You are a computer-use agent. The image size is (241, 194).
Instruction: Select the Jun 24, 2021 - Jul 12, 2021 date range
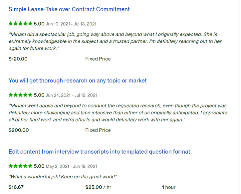(x=71, y=95)
